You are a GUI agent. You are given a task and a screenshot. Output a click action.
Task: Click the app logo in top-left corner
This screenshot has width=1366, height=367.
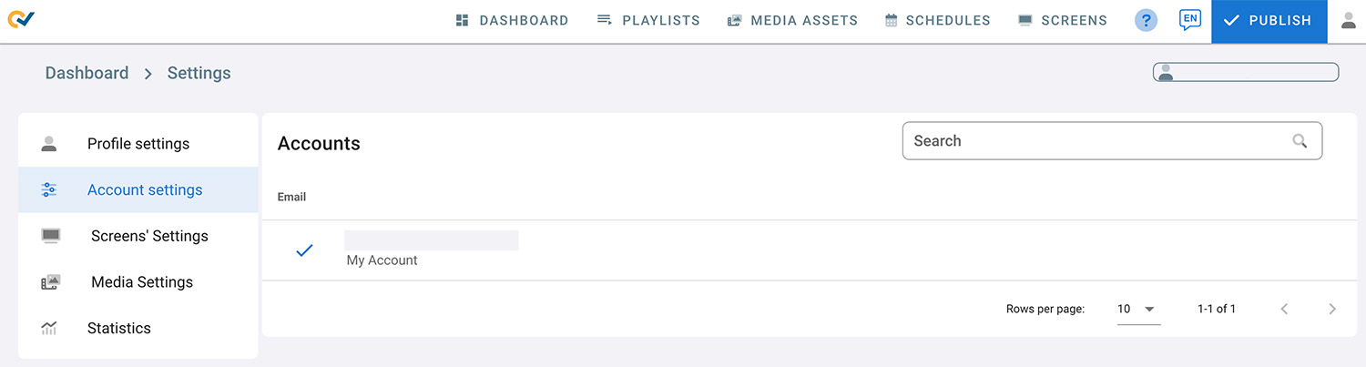tap(21, 20)
